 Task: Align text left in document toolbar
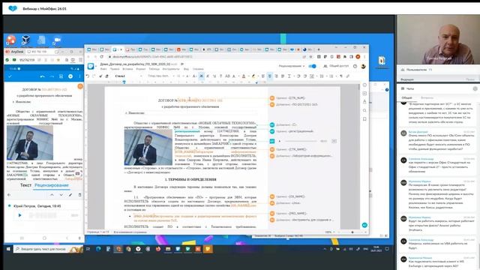(263, 76)
